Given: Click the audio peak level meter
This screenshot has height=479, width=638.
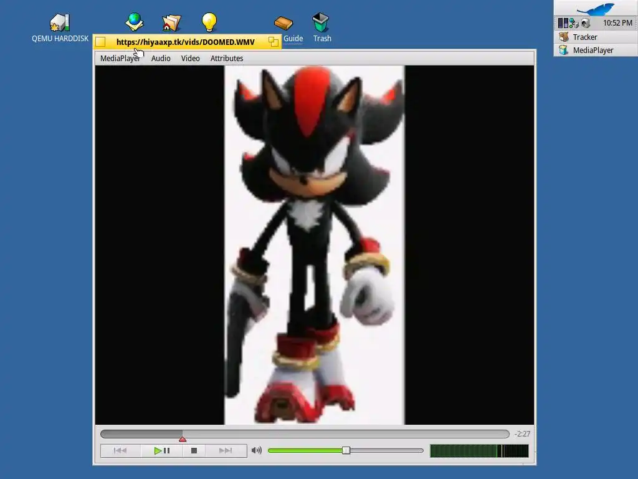Looking at the screenshot, I should pos(479,451).
